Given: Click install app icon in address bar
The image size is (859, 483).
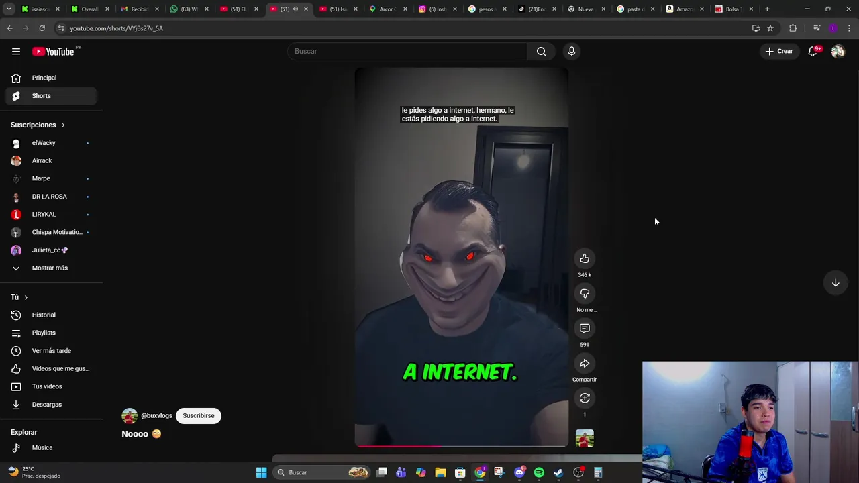Looking at the screenshot, I should (x=756, y=28).
